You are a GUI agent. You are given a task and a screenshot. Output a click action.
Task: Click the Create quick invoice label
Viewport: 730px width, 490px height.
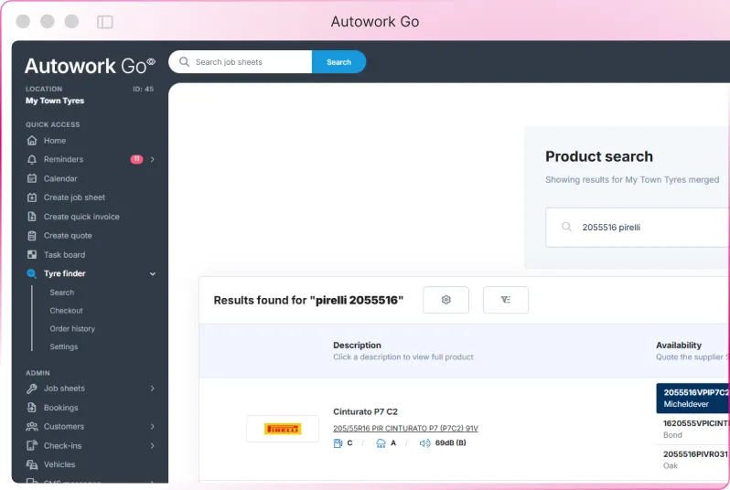click(x=81, y=217)
